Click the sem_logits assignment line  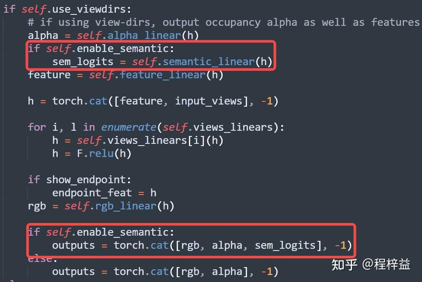click(162, 62)
